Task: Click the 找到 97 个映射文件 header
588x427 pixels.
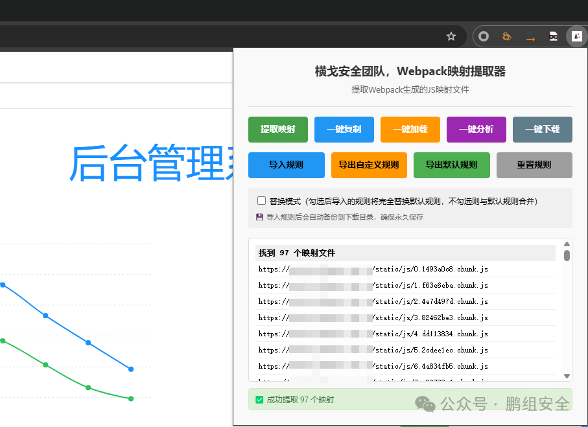Action: 405,253
